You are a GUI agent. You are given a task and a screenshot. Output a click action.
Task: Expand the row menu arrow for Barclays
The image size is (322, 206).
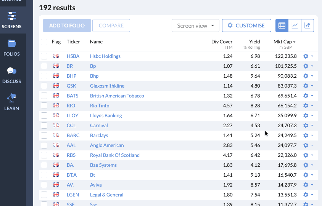(312, 135)
